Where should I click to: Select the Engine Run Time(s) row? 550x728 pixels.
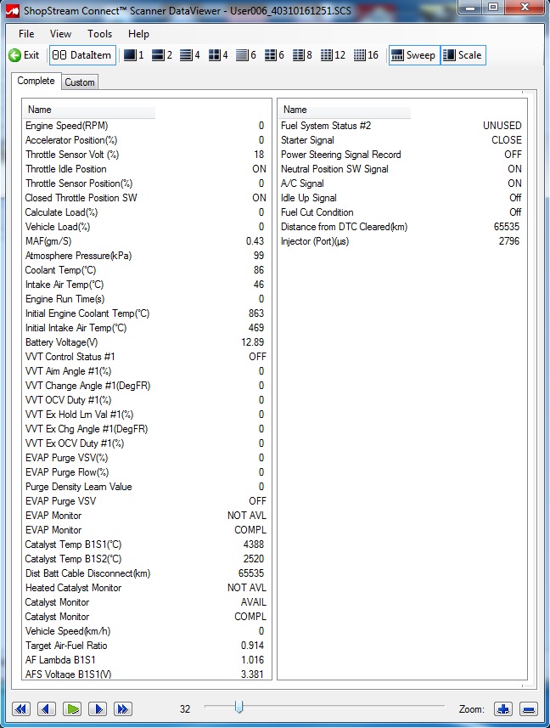point(146,299)
